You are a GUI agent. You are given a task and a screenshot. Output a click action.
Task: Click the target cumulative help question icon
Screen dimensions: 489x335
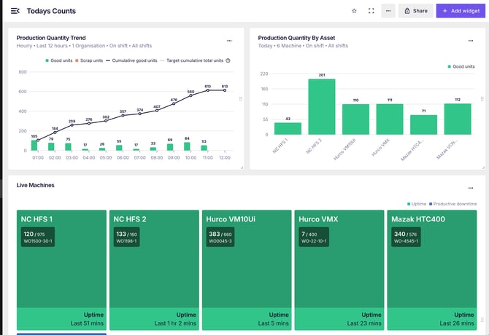coord(228,60)
